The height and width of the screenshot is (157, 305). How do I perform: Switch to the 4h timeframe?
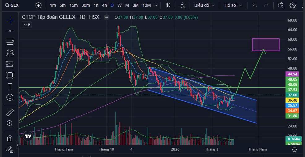click(x=105, y=5)
